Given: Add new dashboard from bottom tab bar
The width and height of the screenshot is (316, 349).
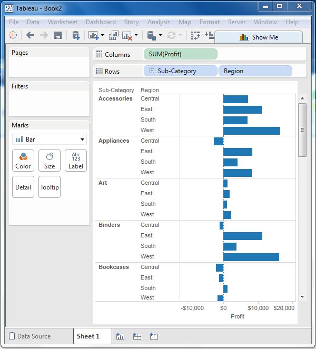Looking at the screenshot, I should tap(137, 336).
